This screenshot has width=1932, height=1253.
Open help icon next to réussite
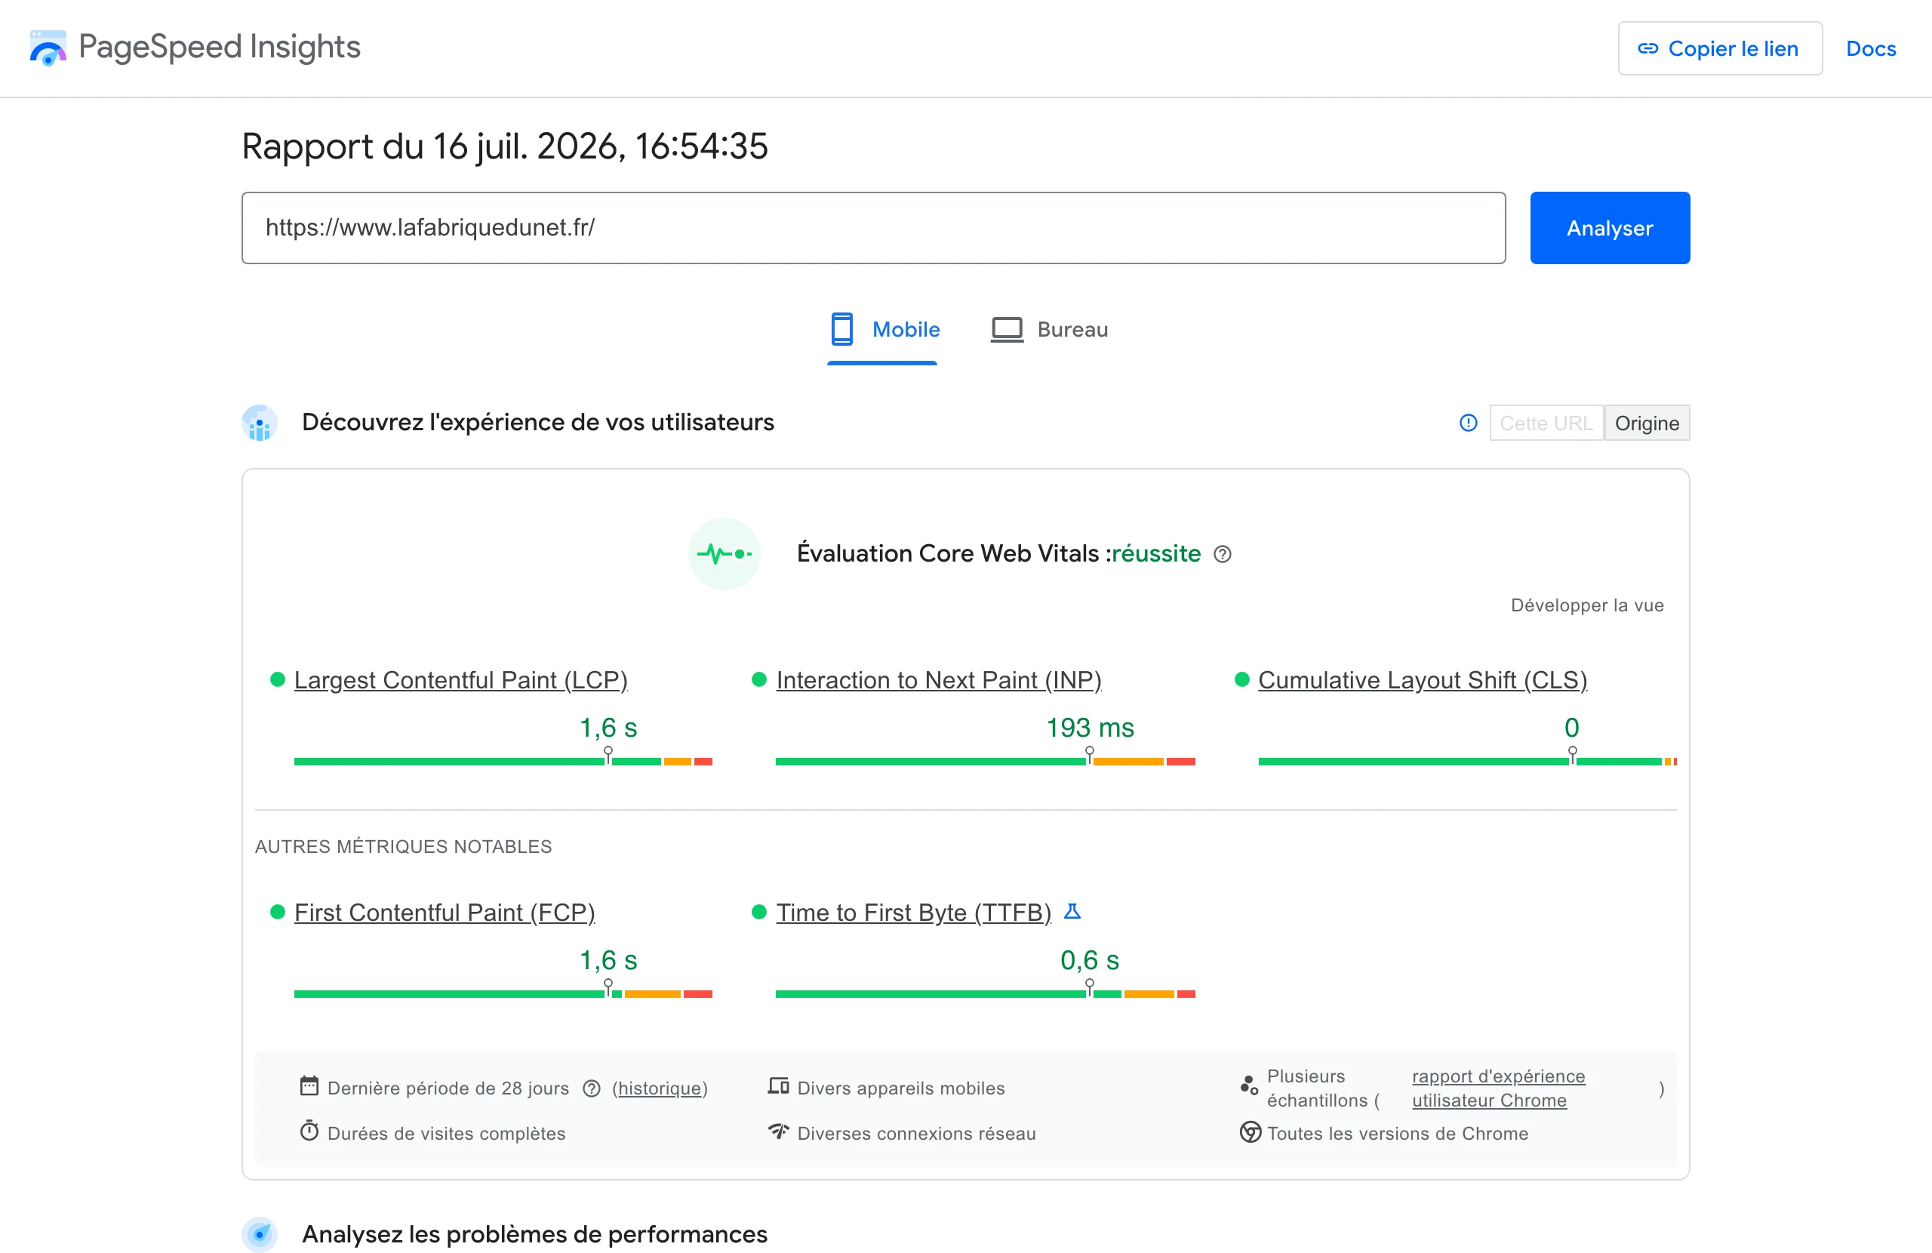click(x=1223, y=555)
